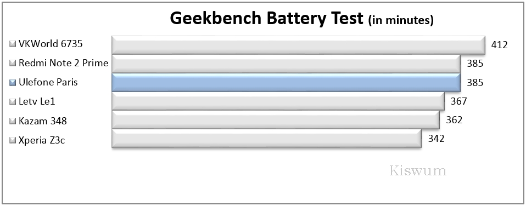Image resolution: width=526 pixels, height=206 pixels.
Task: Click the blue Ulefone Paris legend marker
Action: tap(13, 82)
